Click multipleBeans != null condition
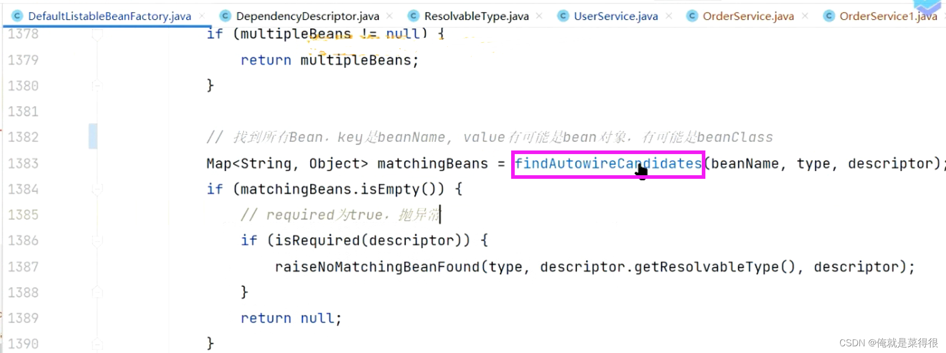This screenshot has height=353, width=946. click(x=330, y=34)
